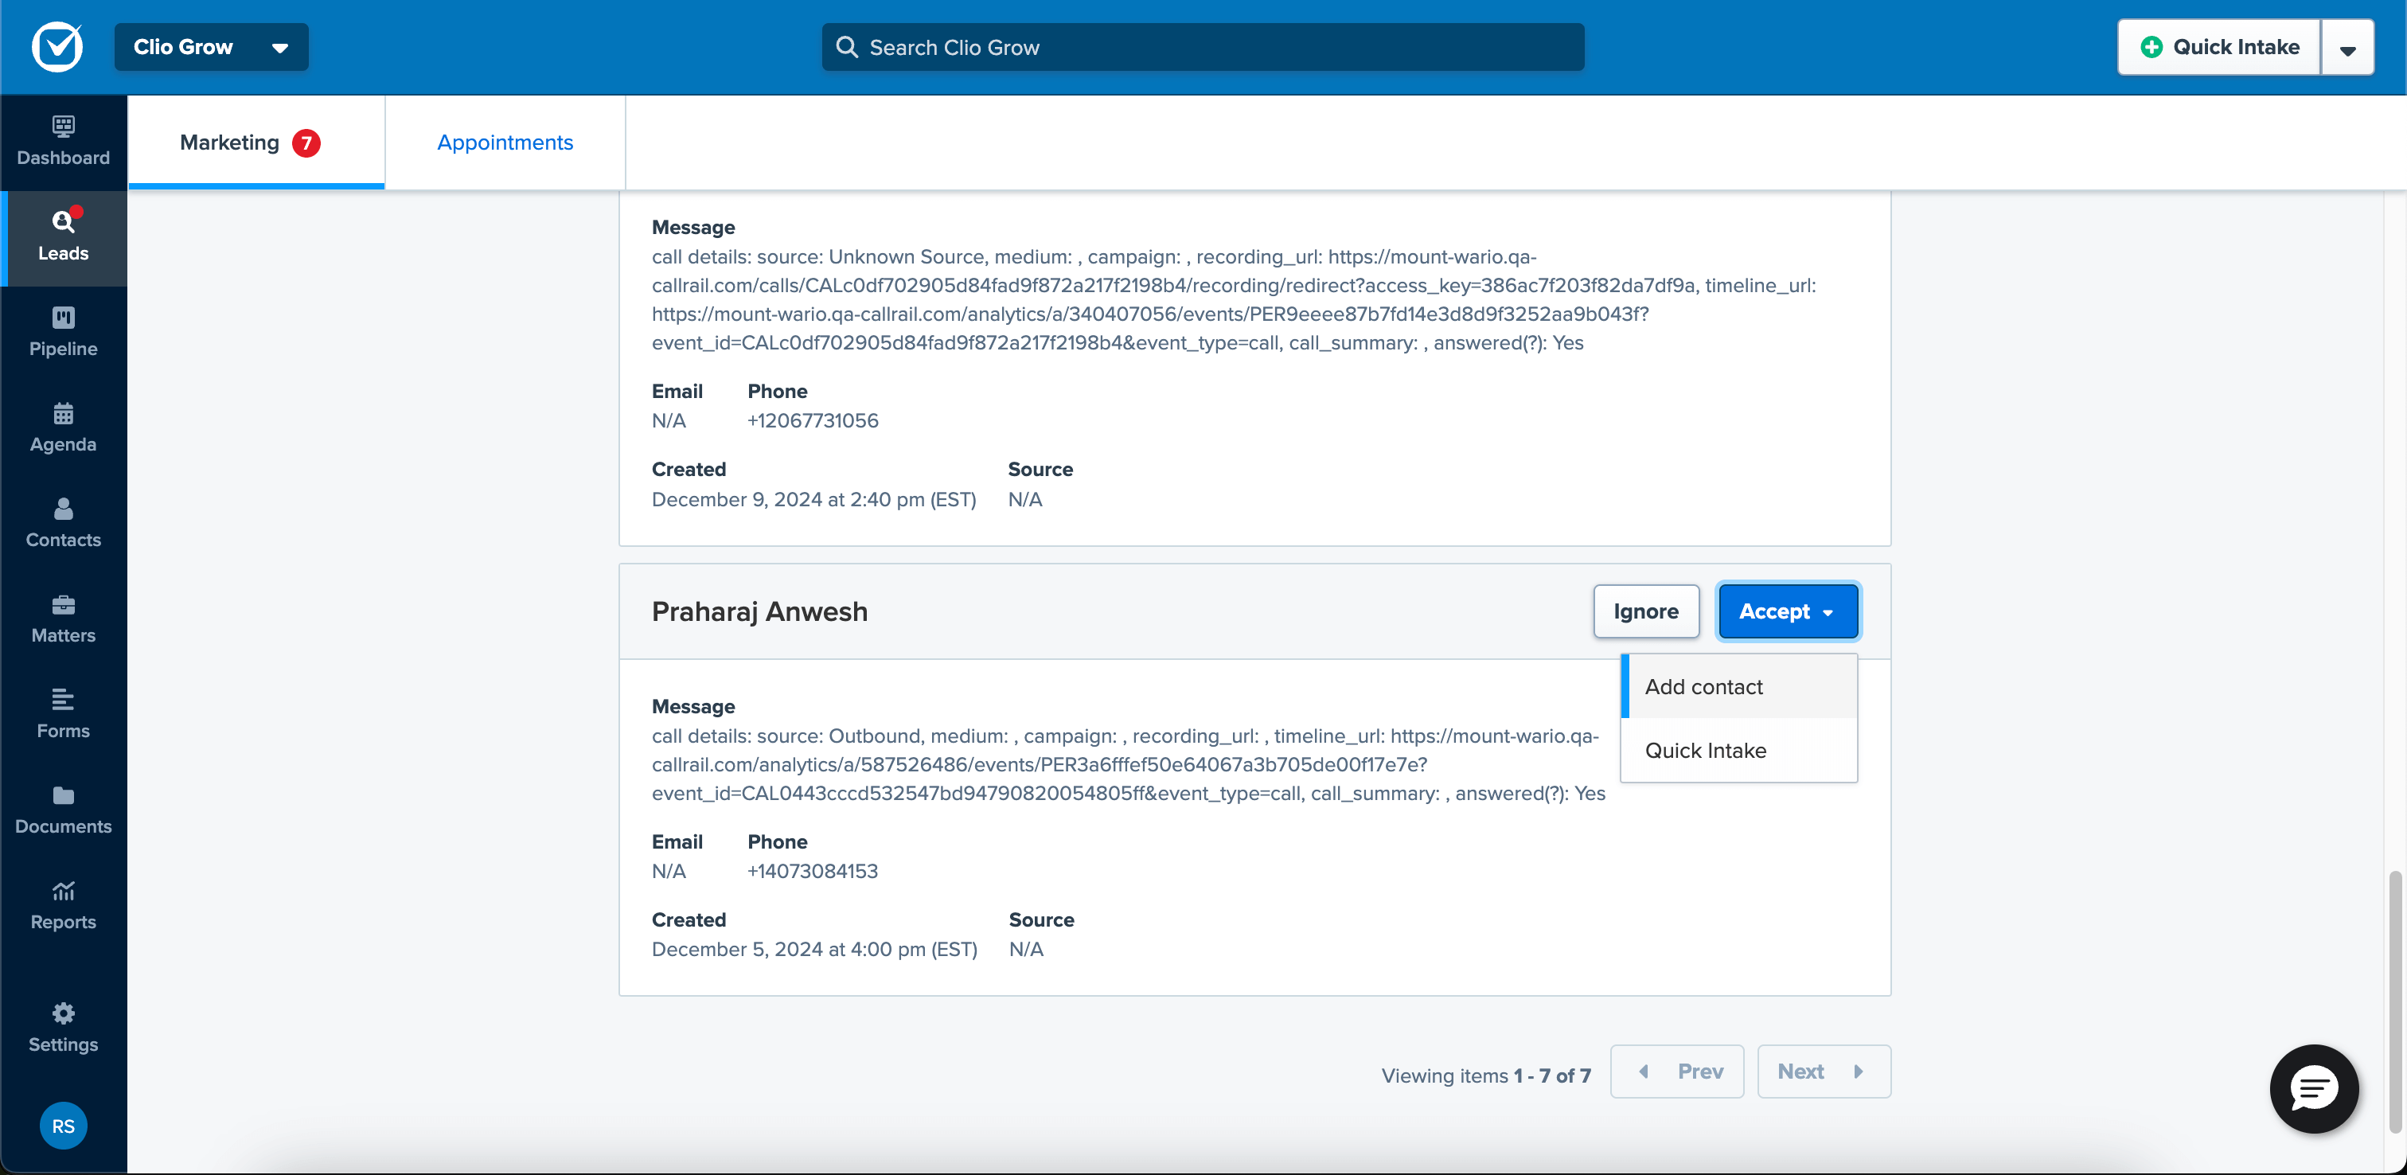
Task: Open Contacts in the sidebar
Action: [x=63, y=524]
